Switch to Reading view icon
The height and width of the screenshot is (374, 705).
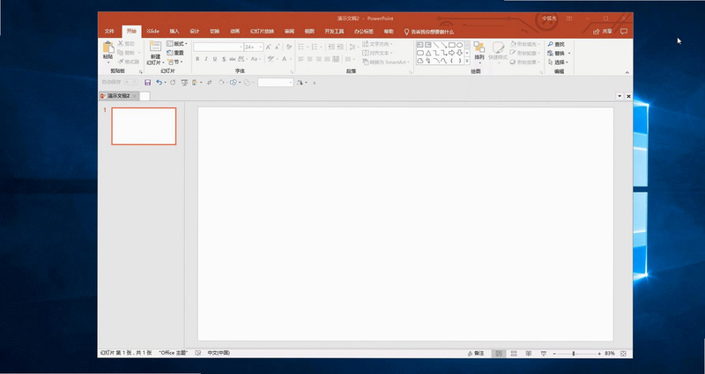tap(528, 354)
